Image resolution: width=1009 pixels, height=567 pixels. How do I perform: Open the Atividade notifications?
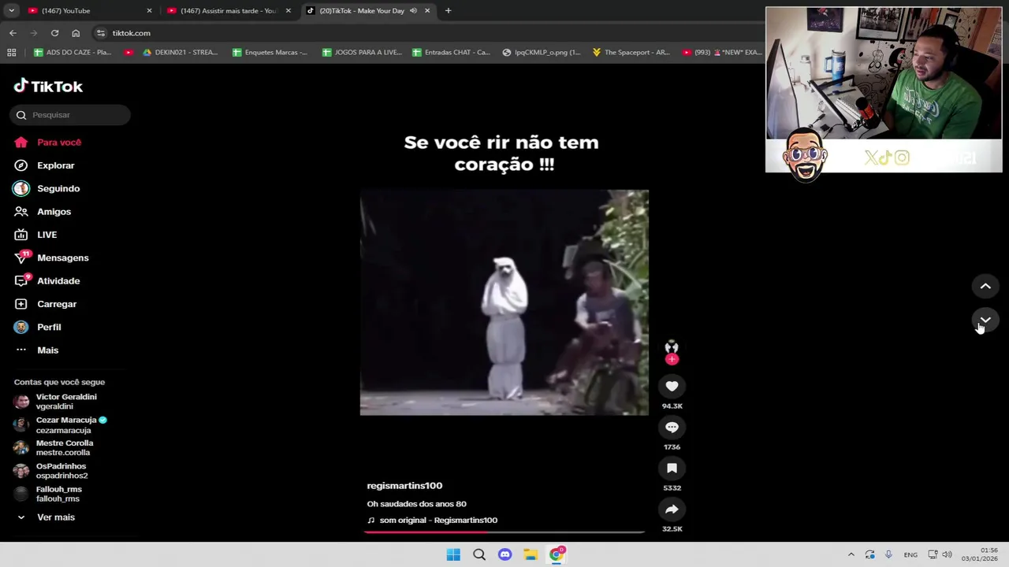click(47, 281)
